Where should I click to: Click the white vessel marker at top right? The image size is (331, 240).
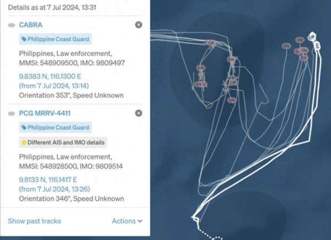[x=312, y=36]
